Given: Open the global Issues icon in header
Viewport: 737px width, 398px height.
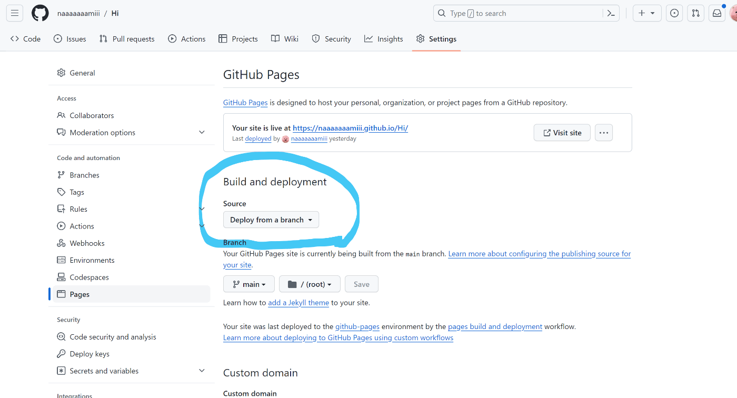Looking at the screenshot, I should tap(674, 13).
